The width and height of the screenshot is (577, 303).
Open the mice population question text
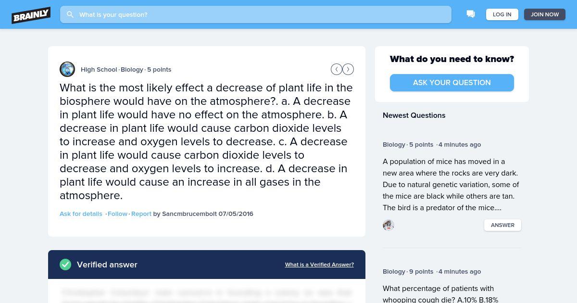click(x=451, y=185)
